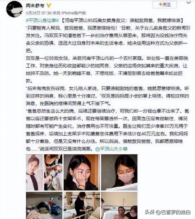Click the 周末参考 username

click(x=35, y=6)
